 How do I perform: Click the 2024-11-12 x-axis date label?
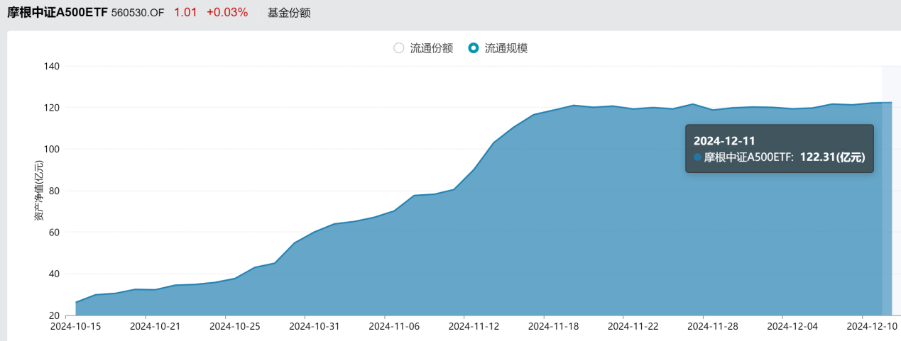(463, 326)
